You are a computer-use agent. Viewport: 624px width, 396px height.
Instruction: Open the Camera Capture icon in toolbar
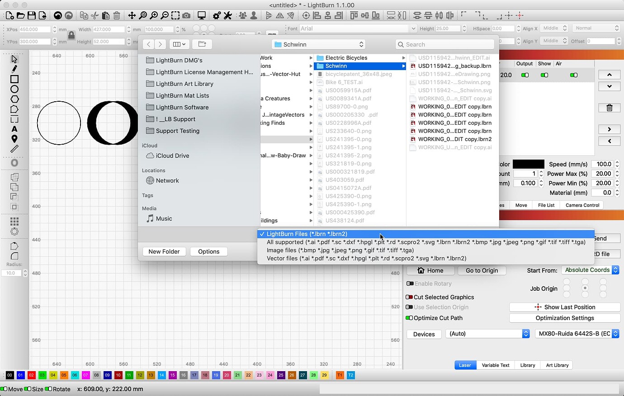tap(186, 15)
